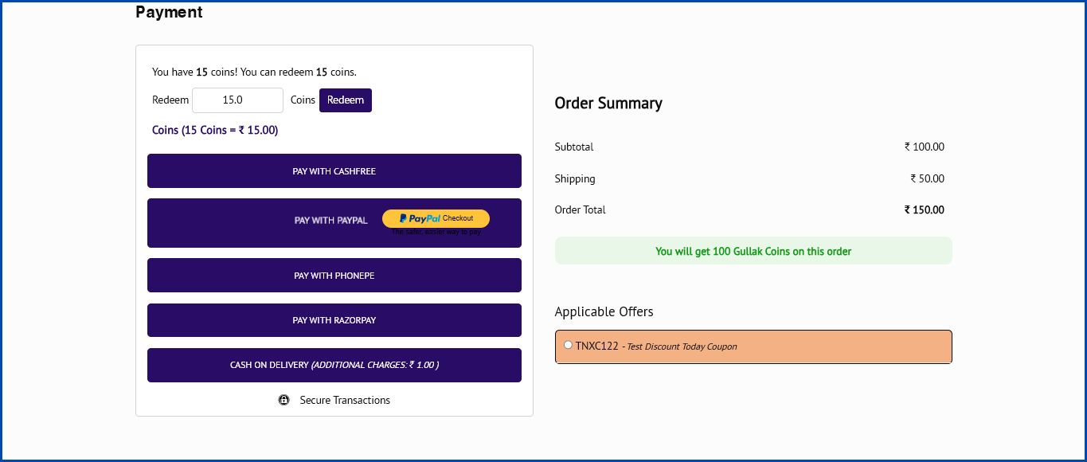Choose Cash on Delivery payment method
The height and width of the screenshot is (462, 1087).
(x=334, y=365)
